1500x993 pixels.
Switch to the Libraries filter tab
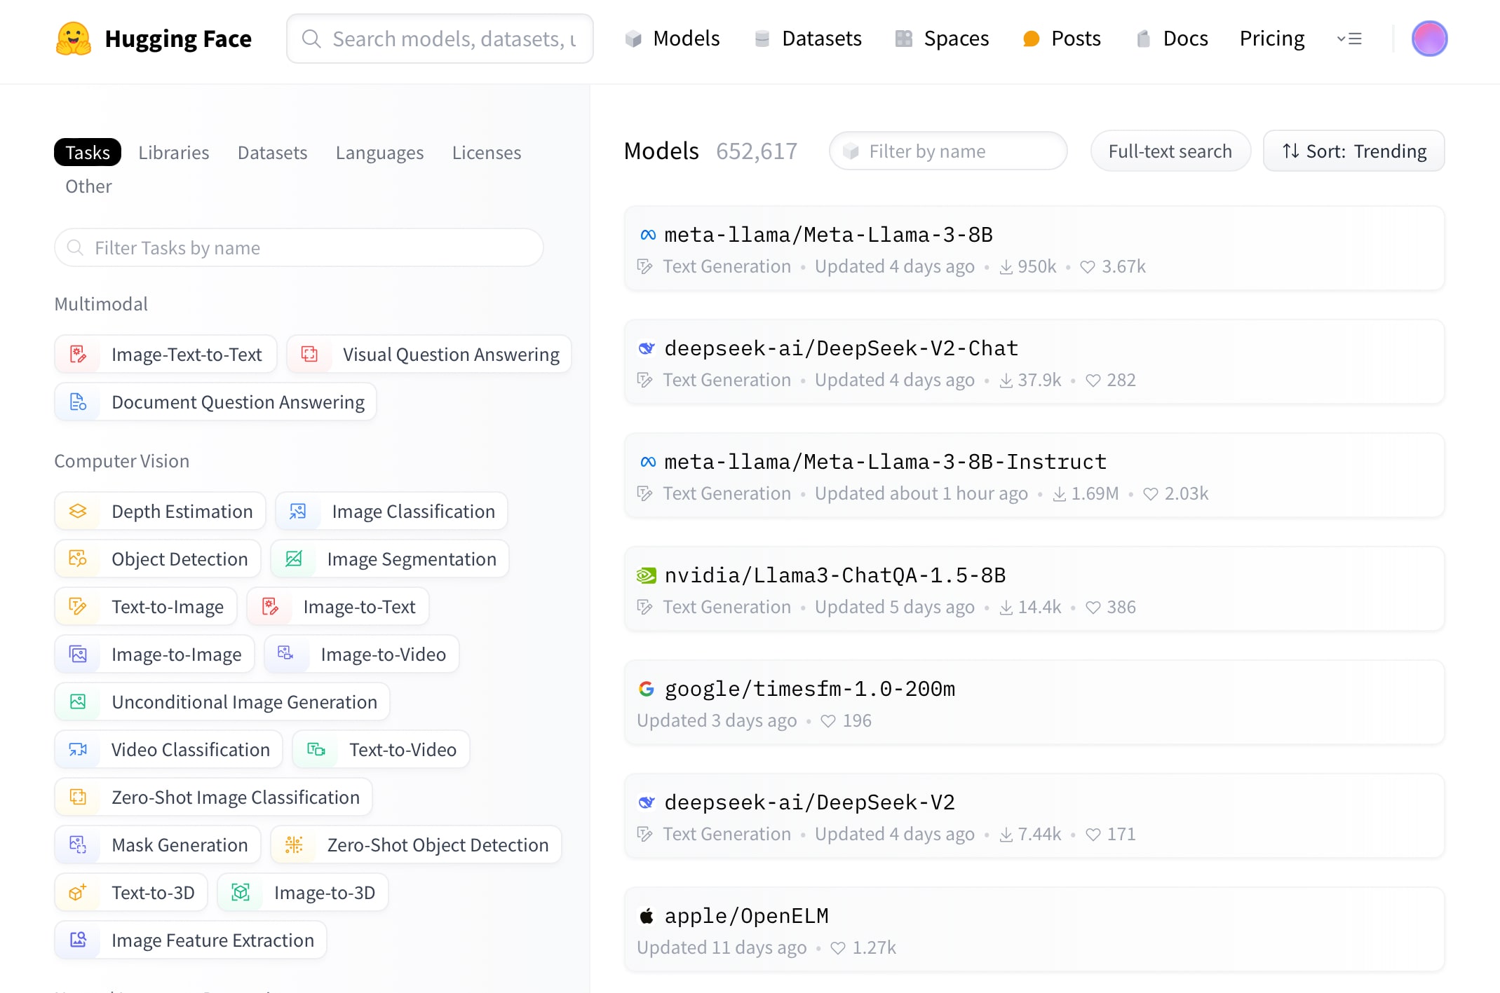[173, 152]
